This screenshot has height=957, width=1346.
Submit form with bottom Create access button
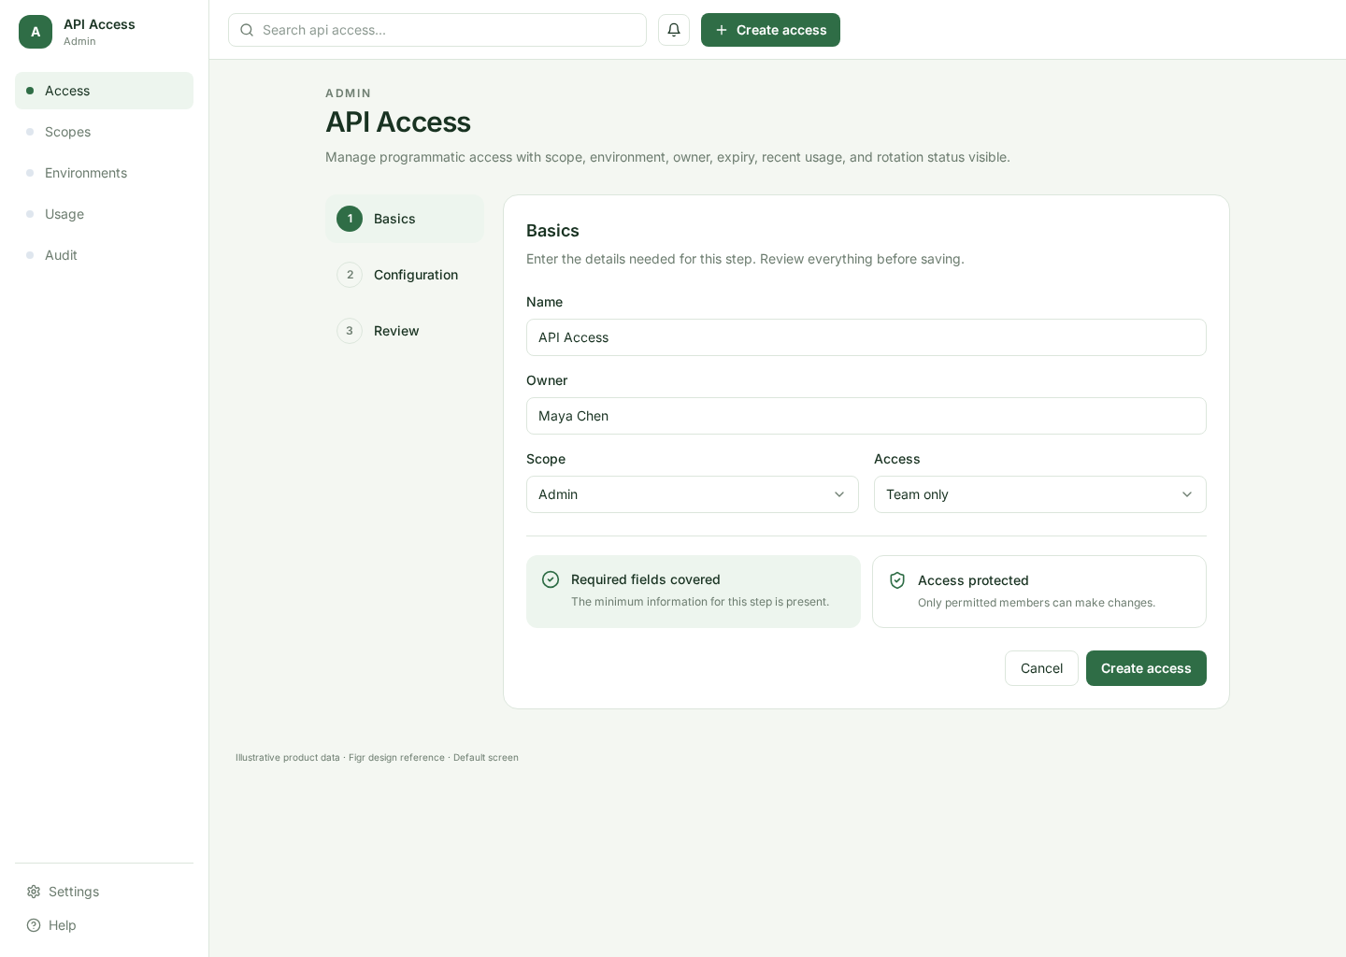(x=1146, y=668)
